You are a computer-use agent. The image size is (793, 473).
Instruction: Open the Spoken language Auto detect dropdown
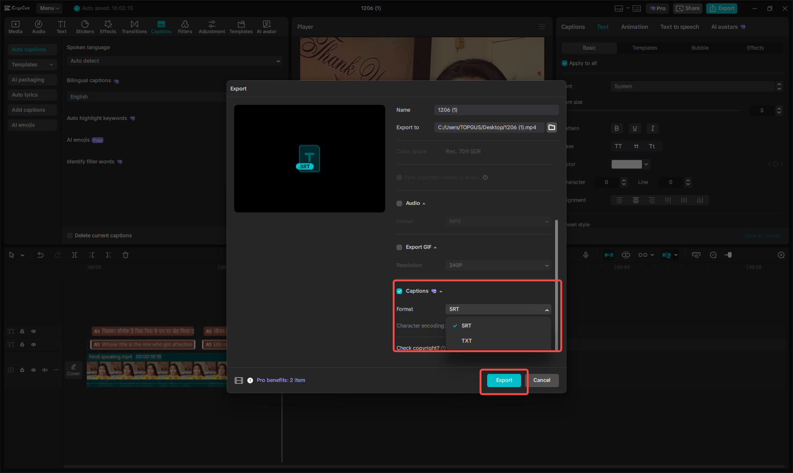coord(174,61)
